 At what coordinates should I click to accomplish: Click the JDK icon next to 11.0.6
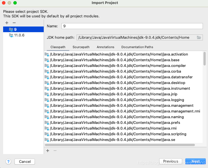[x=11, y=35]
